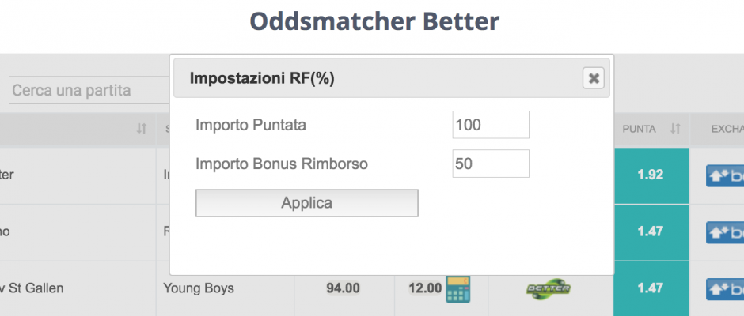Focus the Importo Bonus Rimborso field

pyautogui.click(x=491, y=164)
